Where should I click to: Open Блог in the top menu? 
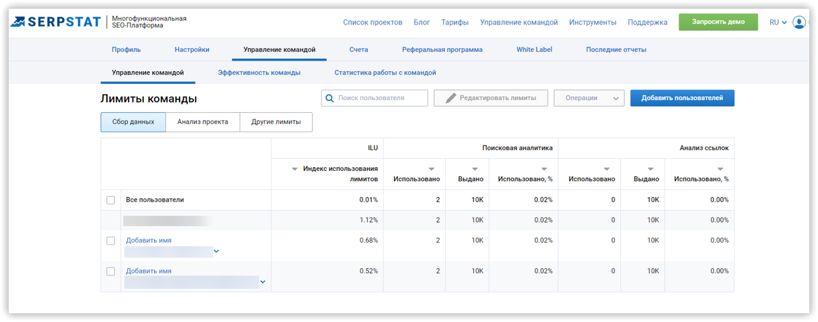(x=422, y=22)
